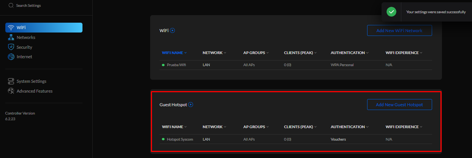Play the WiFi section help video
The image size is (472, 158).
coord(172,30)
